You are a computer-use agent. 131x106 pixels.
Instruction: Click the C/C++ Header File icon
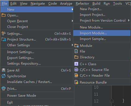(x=76, y=75)
